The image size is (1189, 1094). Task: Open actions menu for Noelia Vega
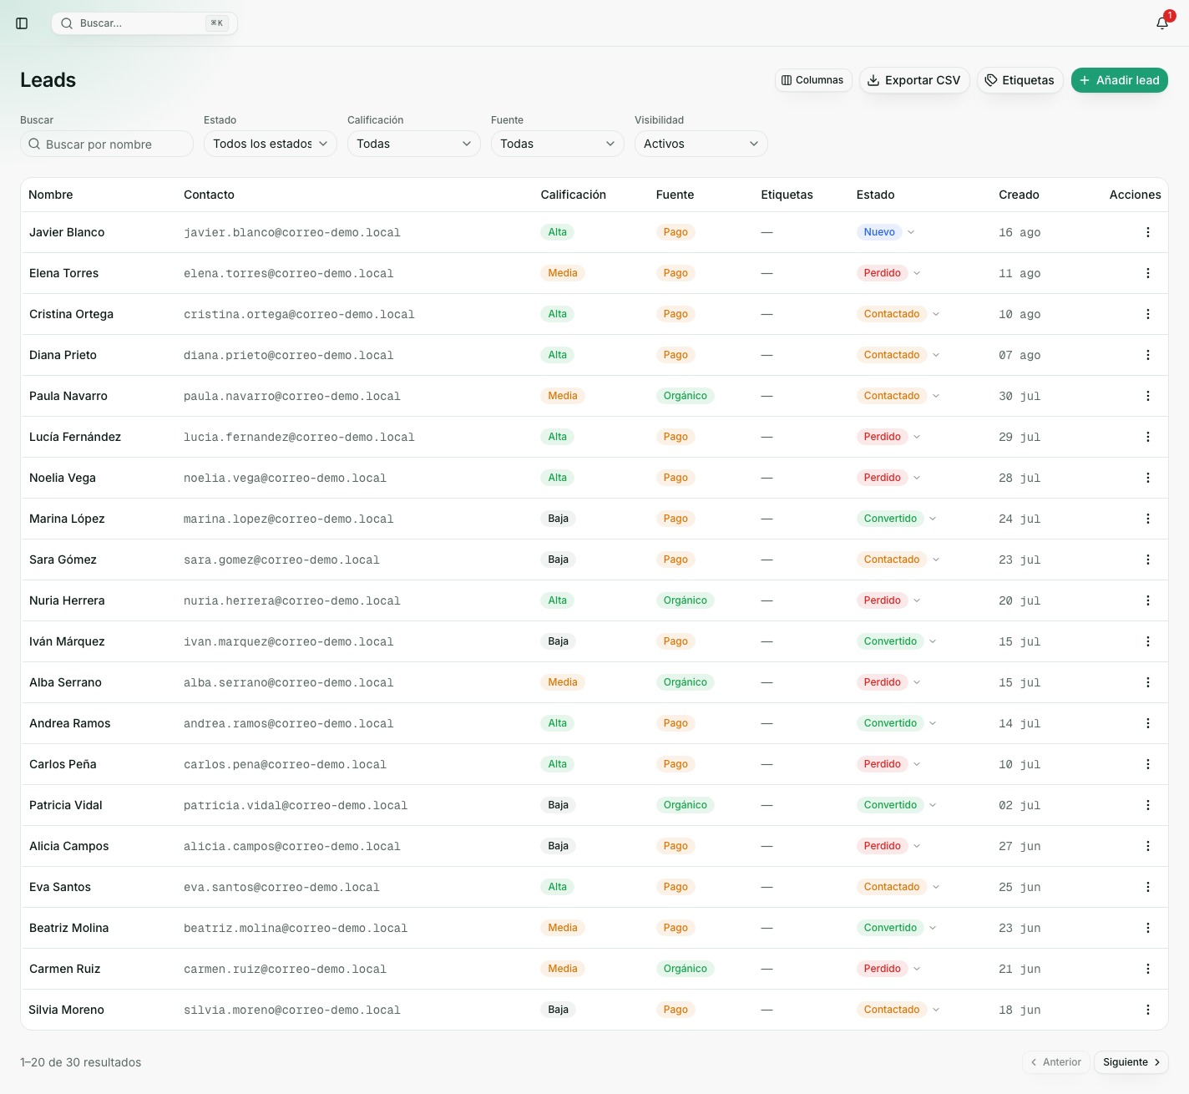coord(1148,478)
